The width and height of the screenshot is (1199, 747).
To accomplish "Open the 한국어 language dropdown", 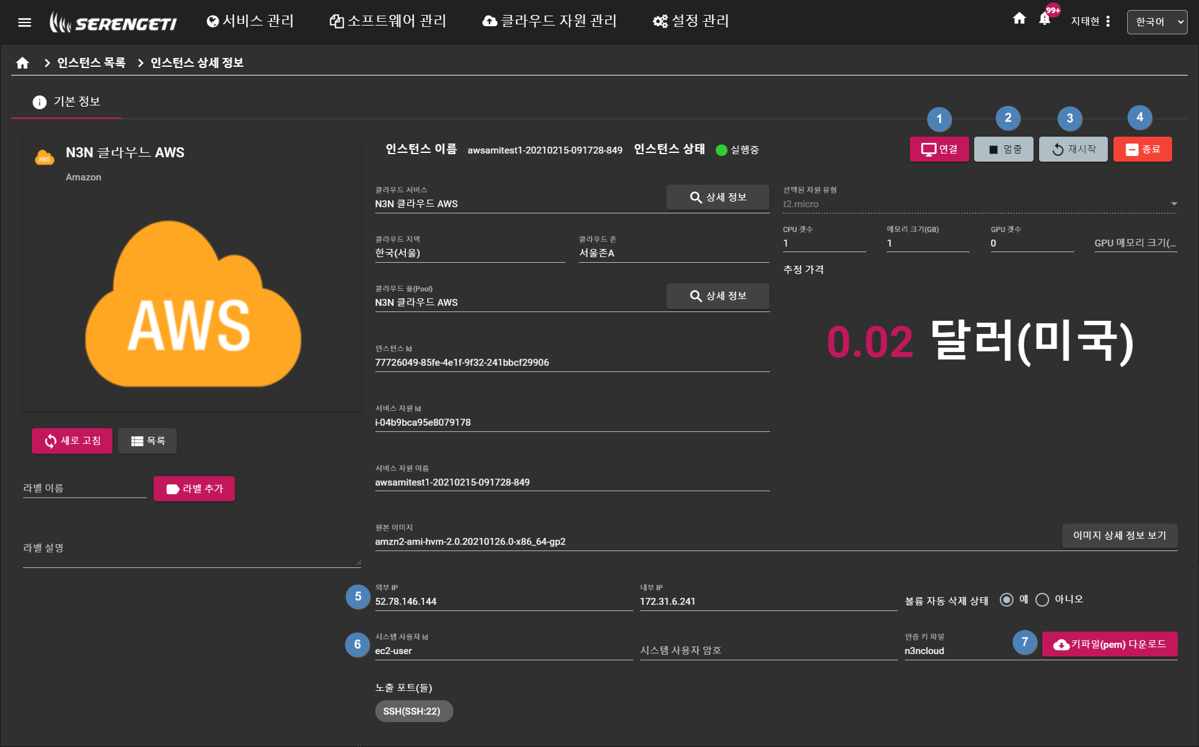I will click(1157, 22).
